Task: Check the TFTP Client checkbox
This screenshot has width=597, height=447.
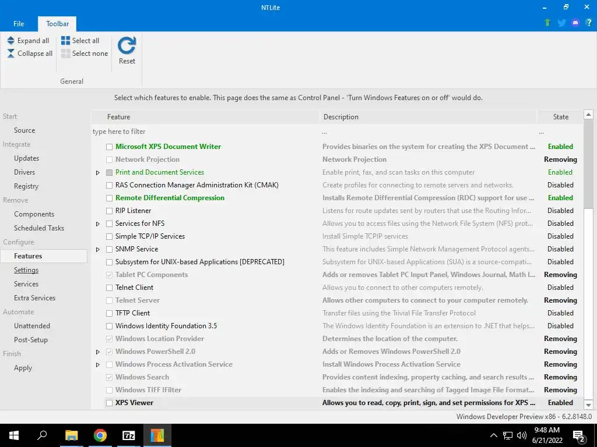Action: pyautogui.click(x=109, y=313)
